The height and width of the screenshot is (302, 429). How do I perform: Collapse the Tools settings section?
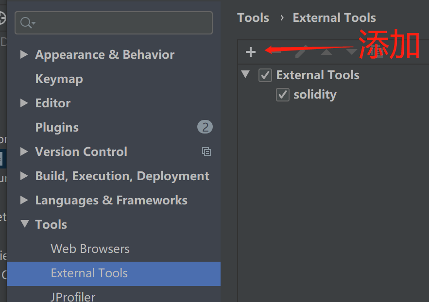coord(24,224)
